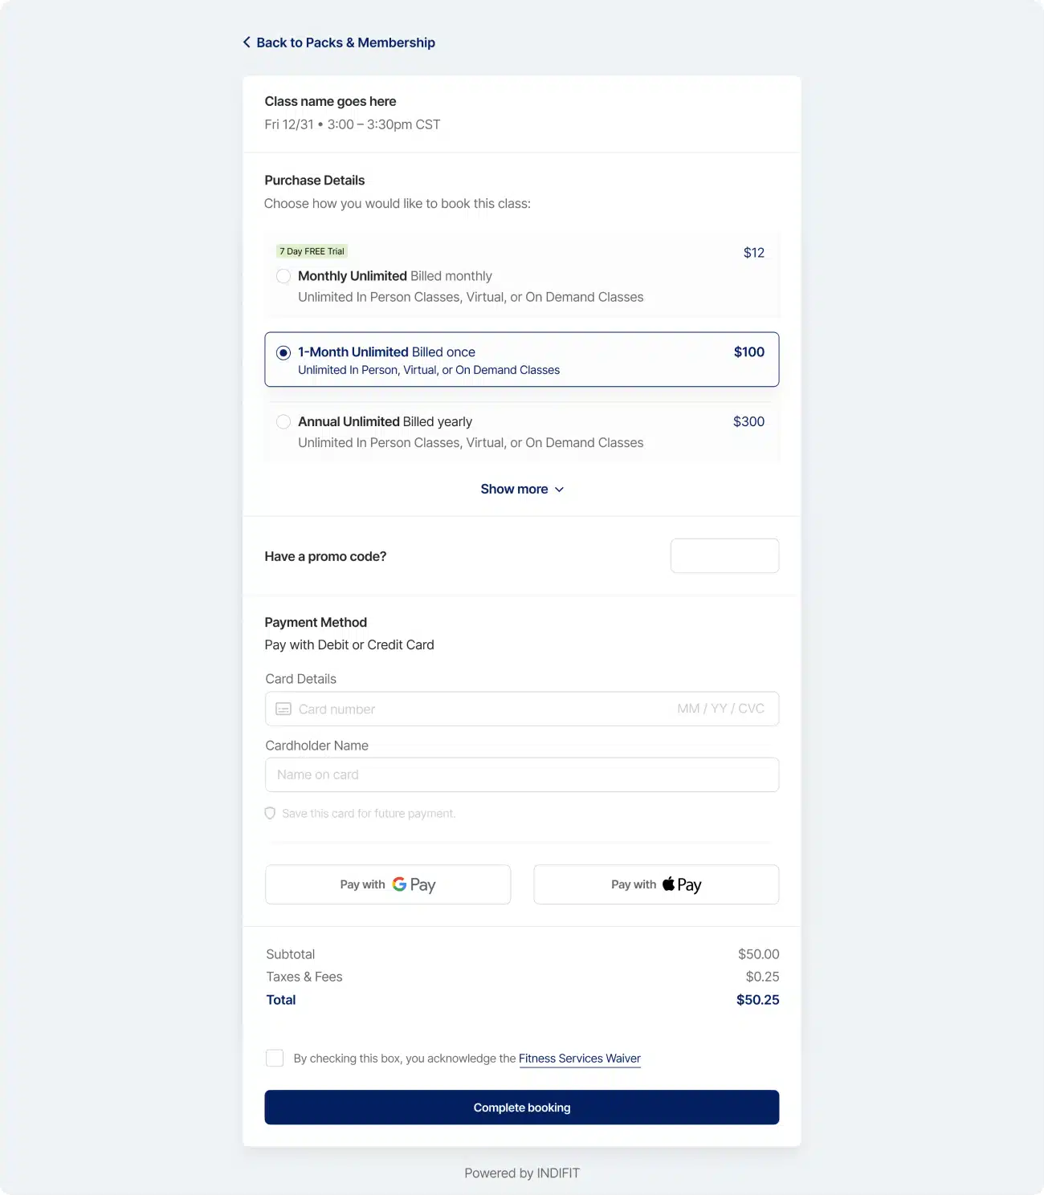Click the Apple logo icon

click(x=668, y=884)
